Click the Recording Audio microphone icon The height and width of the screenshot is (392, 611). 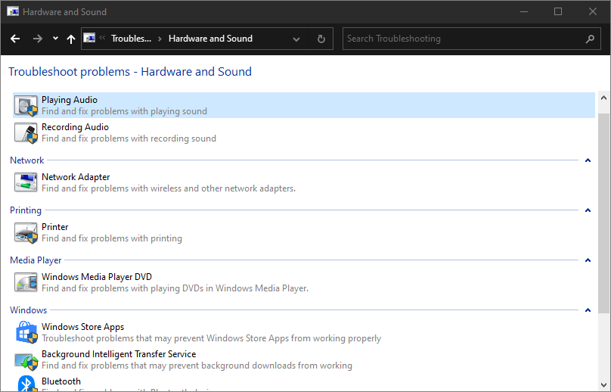(26, 132)
